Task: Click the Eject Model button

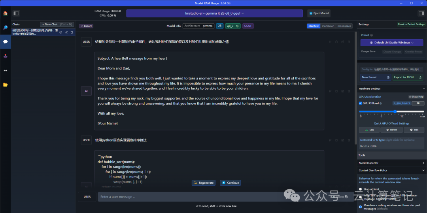Action: point(319,13)
